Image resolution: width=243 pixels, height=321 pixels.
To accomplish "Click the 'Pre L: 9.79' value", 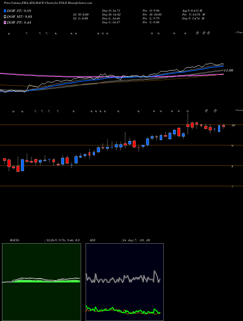I will [151, 18].
